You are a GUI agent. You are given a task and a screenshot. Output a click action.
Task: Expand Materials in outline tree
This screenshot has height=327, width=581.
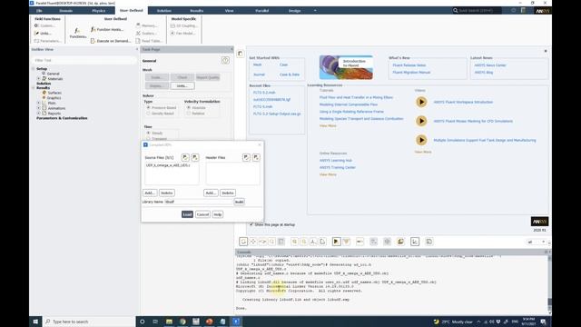tap(38, 79)
